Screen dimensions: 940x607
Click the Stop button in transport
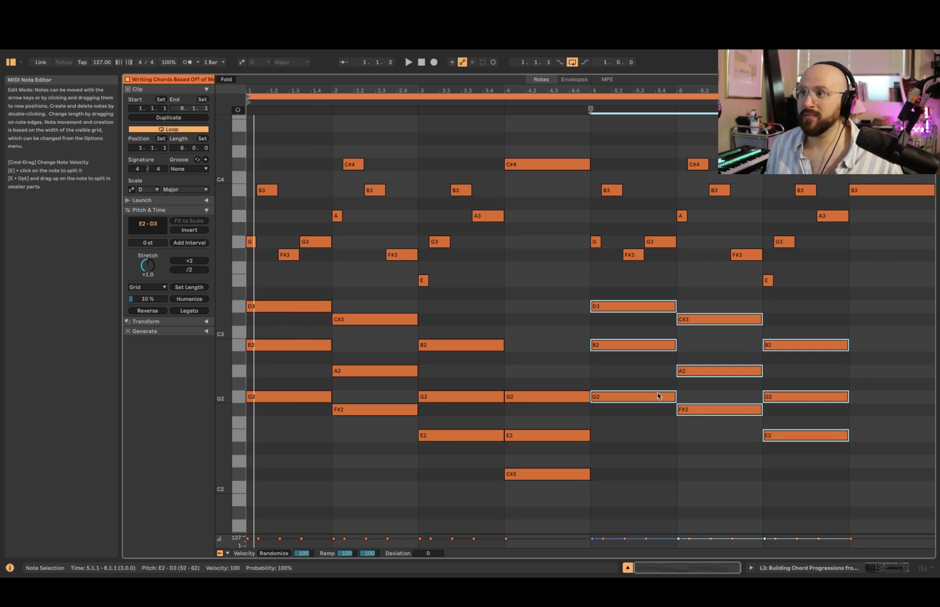tap(421, 62)
